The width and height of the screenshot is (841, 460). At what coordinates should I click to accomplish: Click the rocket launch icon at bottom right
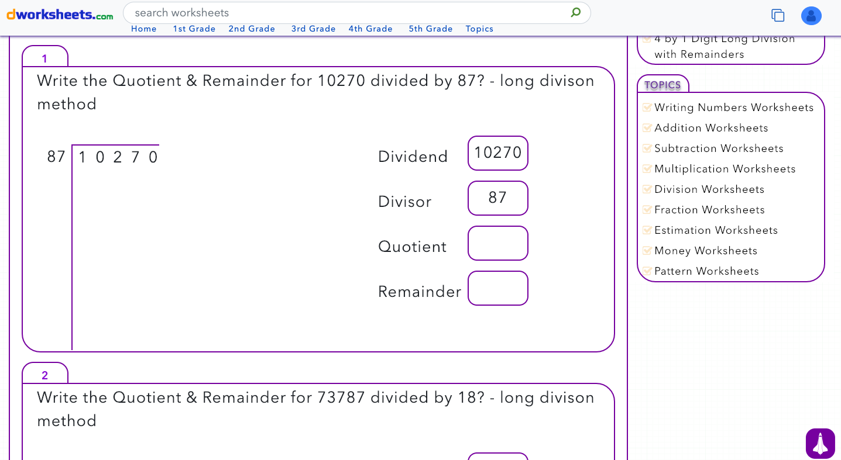tap(820, 443)
